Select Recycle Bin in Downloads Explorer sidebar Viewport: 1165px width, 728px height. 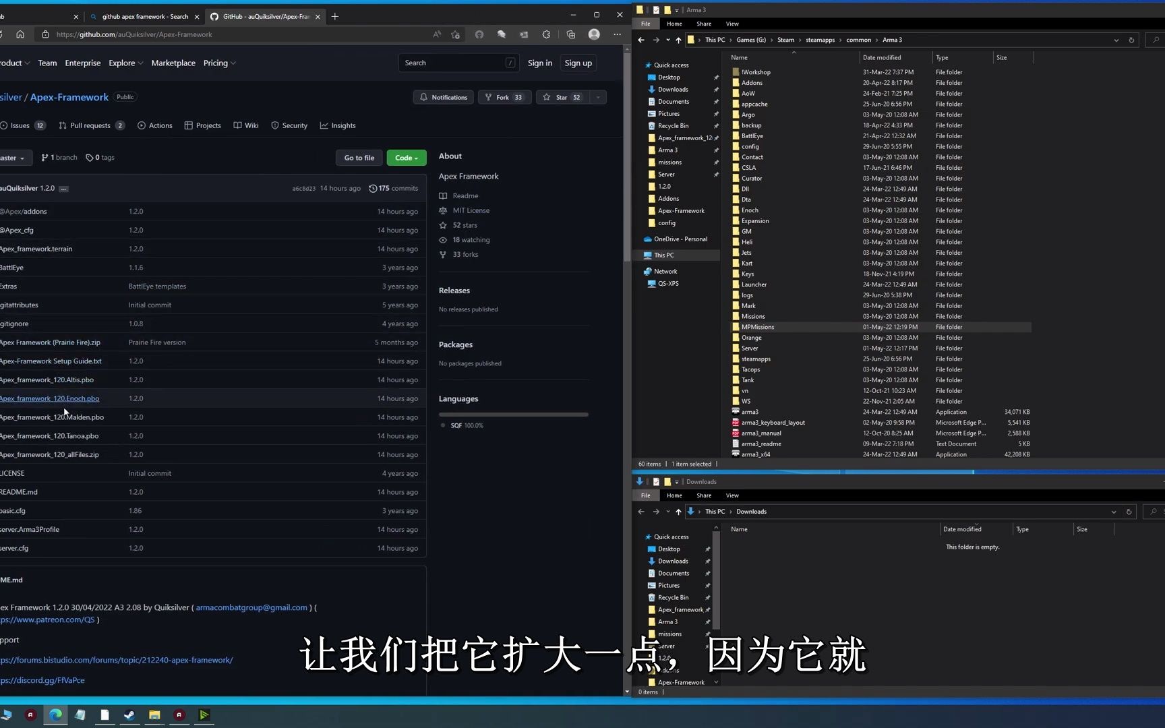tap(673, 598)
